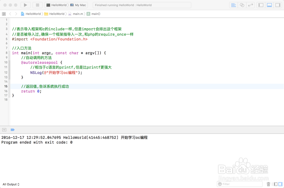Image resolution: width=284 pixels, height=188 pixels.
Task: Show the Utilities inspector panel
Action: point(277,5)
